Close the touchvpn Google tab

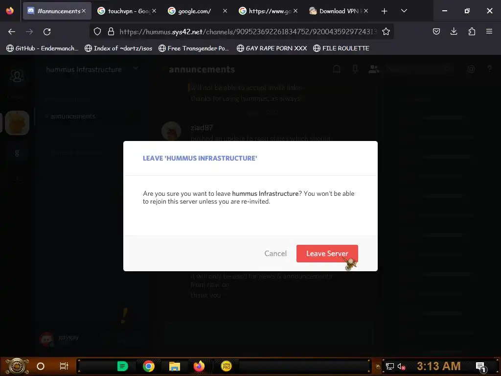(154, 11)
